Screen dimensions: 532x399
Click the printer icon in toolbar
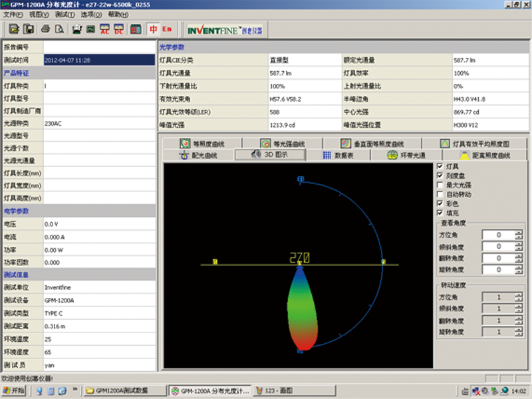click(x=46, y=29)
